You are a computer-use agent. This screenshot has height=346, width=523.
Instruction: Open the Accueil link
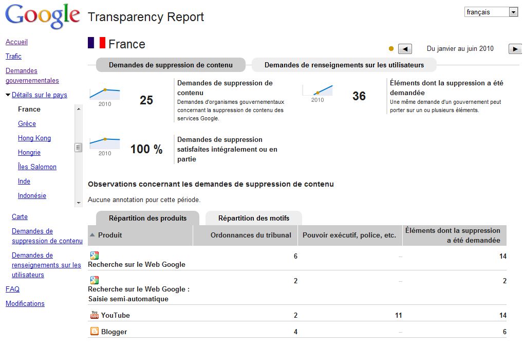click(x=16, y=42)
